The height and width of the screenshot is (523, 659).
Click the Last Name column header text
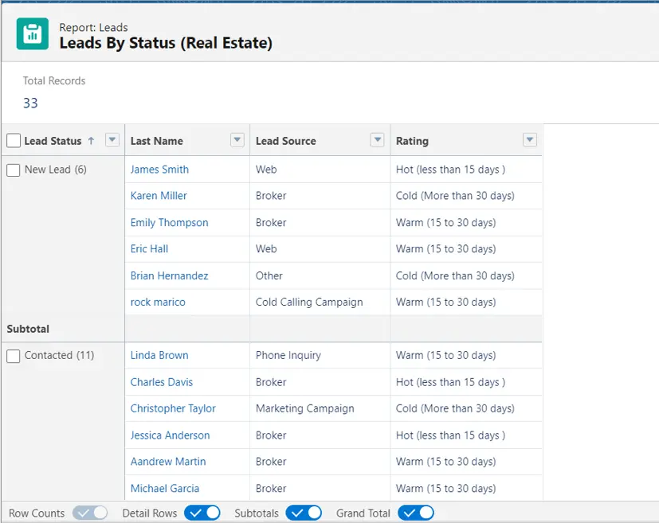pyautogui.click(x=157, y=141)
